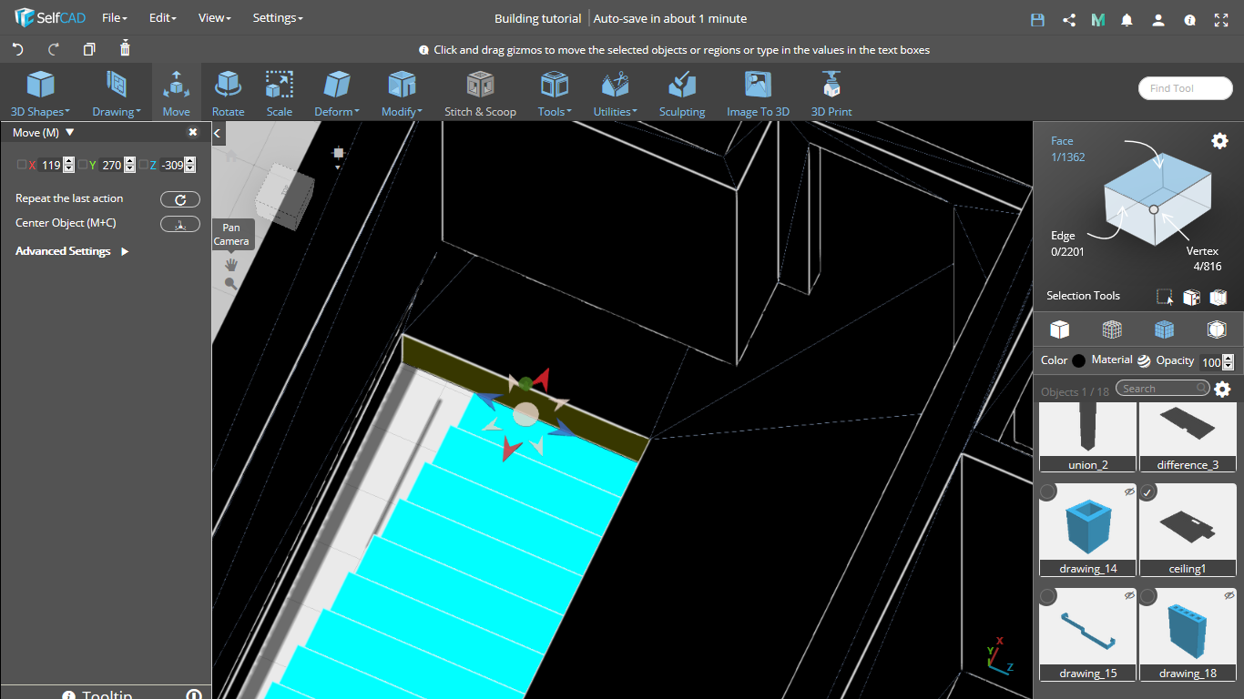Show drawing_15 with its eye icon
Viewport: 1244px width, 699px height.
(x=1129, y=595)
